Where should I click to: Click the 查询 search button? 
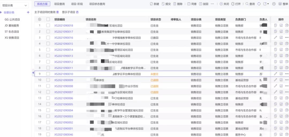point(250,4)
